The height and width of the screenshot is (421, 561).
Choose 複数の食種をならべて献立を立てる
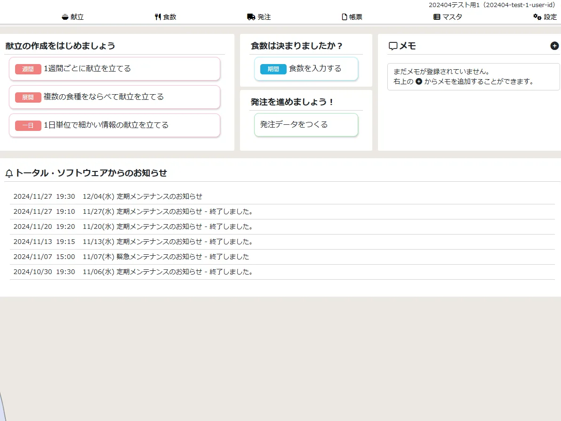(x=114, y=97)
